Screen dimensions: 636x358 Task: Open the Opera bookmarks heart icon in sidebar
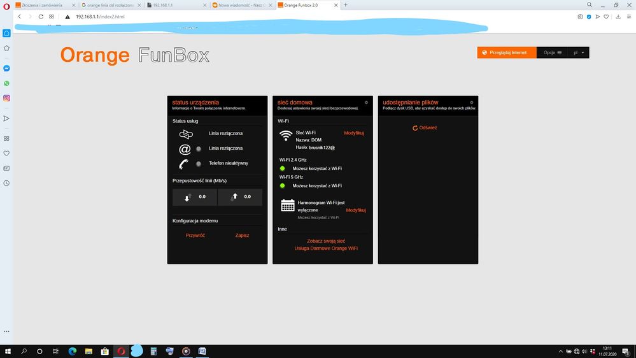click(6, 154)
